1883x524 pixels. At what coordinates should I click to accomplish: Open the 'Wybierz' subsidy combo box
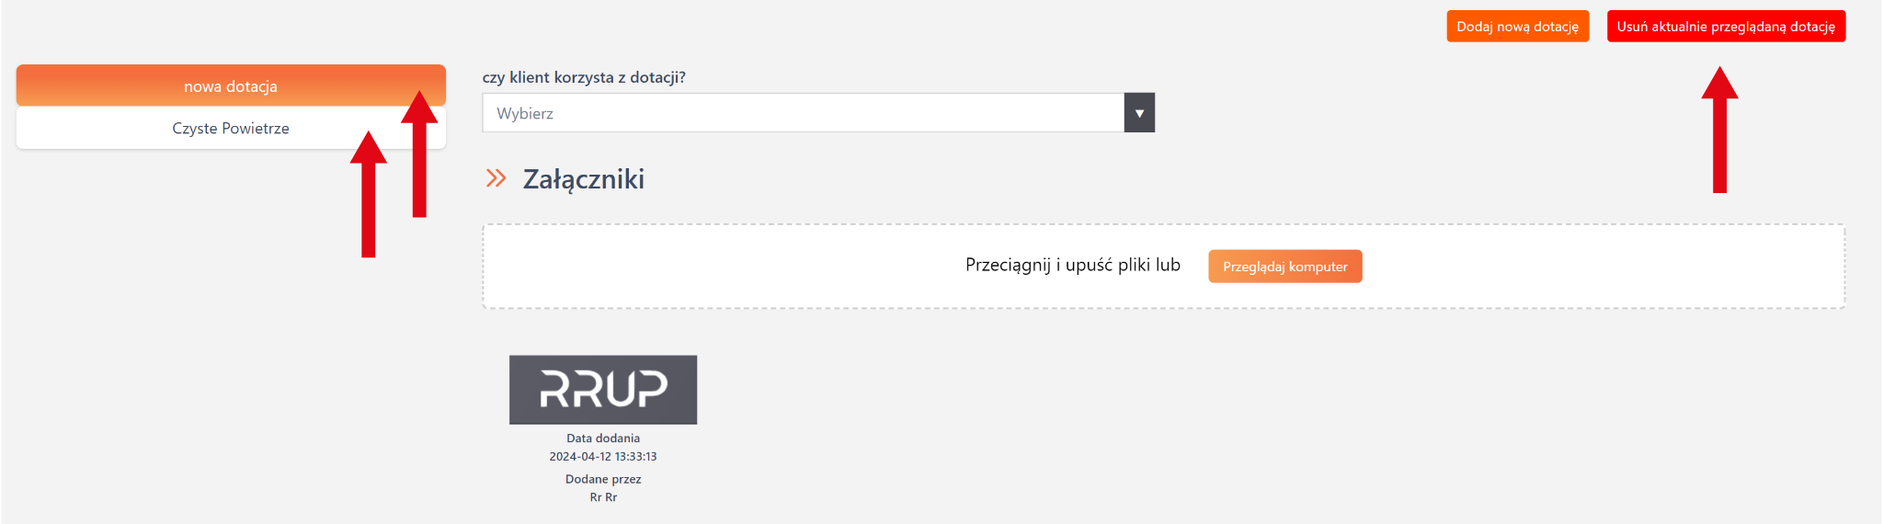coord(802,113)
